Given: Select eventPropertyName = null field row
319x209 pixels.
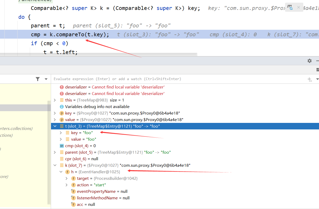Looking at the screenshot, I should pyautogui.click(x=185, y=191).
